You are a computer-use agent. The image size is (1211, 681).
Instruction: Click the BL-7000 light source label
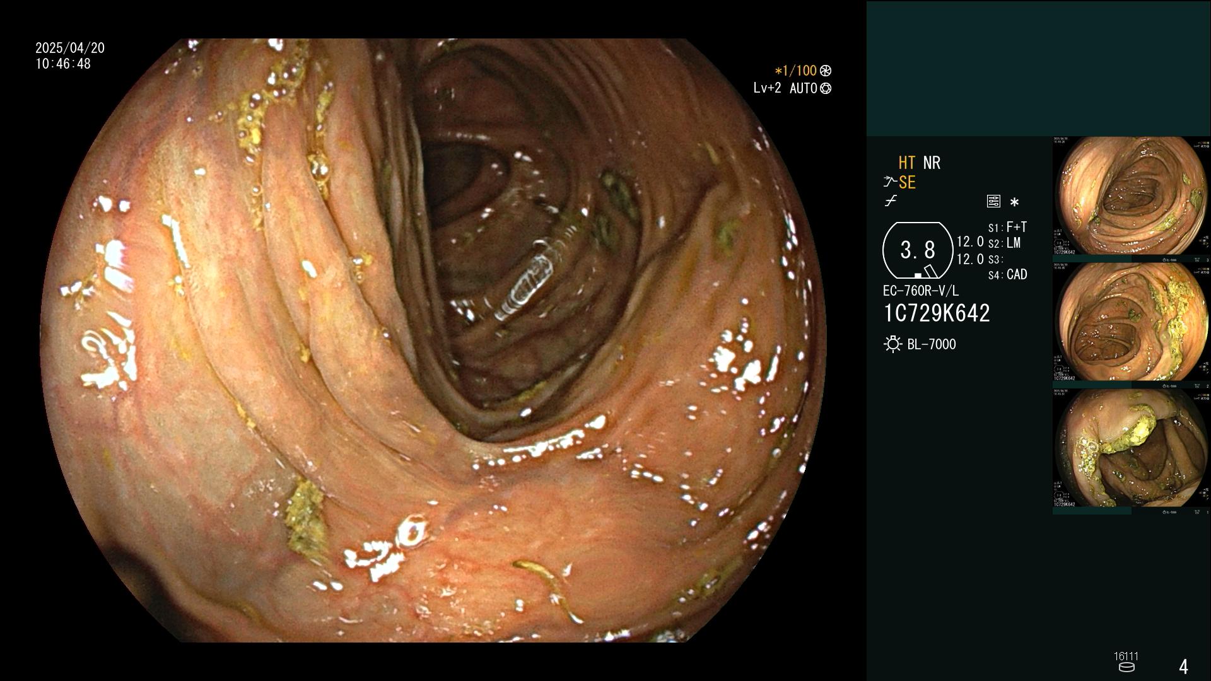pyautogui.click(x=932, y=344)
